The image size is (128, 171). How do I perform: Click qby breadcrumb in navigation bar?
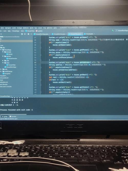tap(9, 31)
